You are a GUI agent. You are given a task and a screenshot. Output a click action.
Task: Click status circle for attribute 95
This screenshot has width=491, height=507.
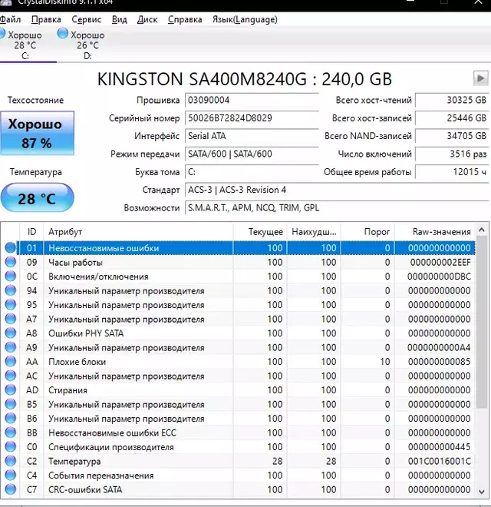point(10,305)
